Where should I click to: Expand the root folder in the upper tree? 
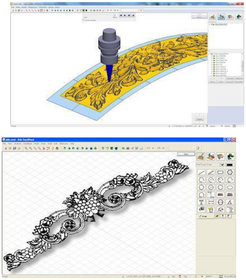(210, 24)
